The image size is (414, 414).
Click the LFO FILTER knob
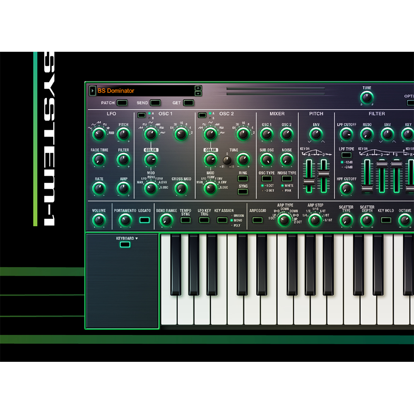coord(123,160)
